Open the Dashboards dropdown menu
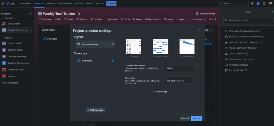The image size is (274, 126). click(65, 4)
